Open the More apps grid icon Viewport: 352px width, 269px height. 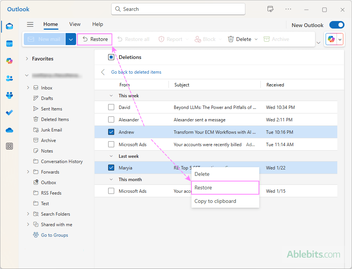pos(9,146)
